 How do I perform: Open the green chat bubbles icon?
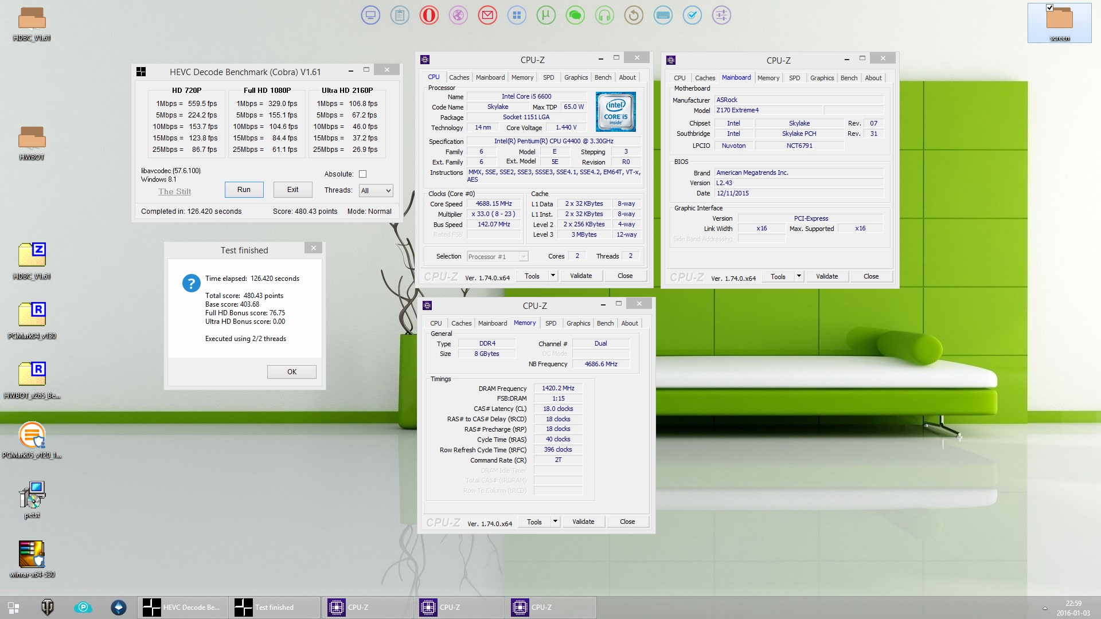575,15
